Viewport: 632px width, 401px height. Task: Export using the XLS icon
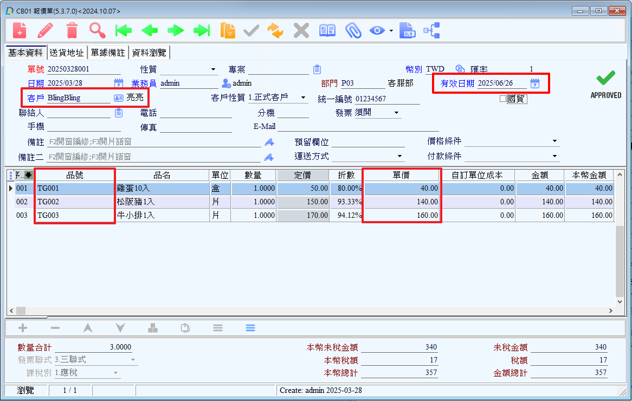[407, 30]
